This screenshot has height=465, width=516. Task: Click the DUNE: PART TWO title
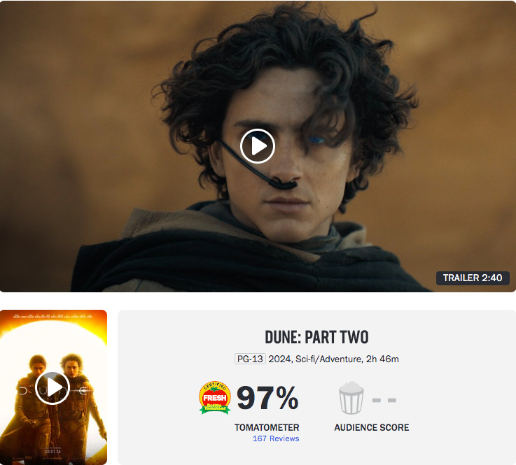(316, 337)
